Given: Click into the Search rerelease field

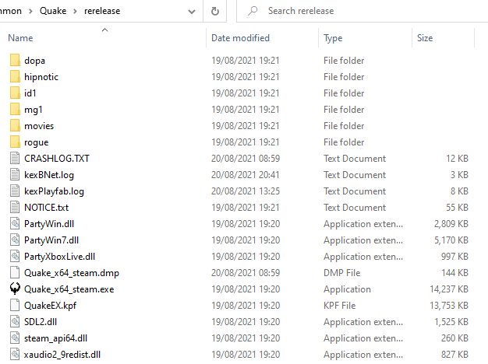Looking at the screenshot, I should click(366, 12).
